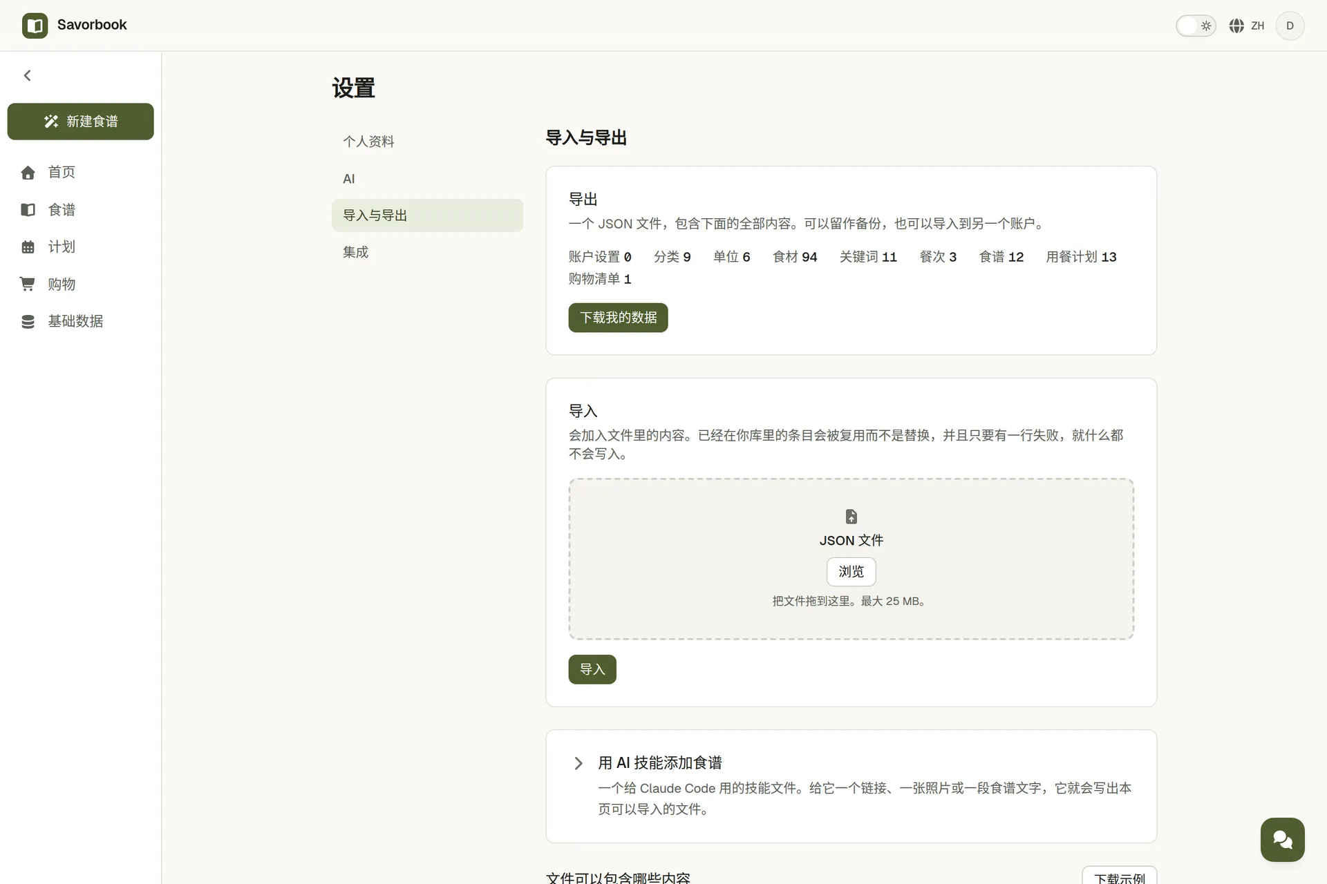The width and height of the screenshot is (1327, 884).
Task: Open the user avatar D menu
Action: point(1290,26)
